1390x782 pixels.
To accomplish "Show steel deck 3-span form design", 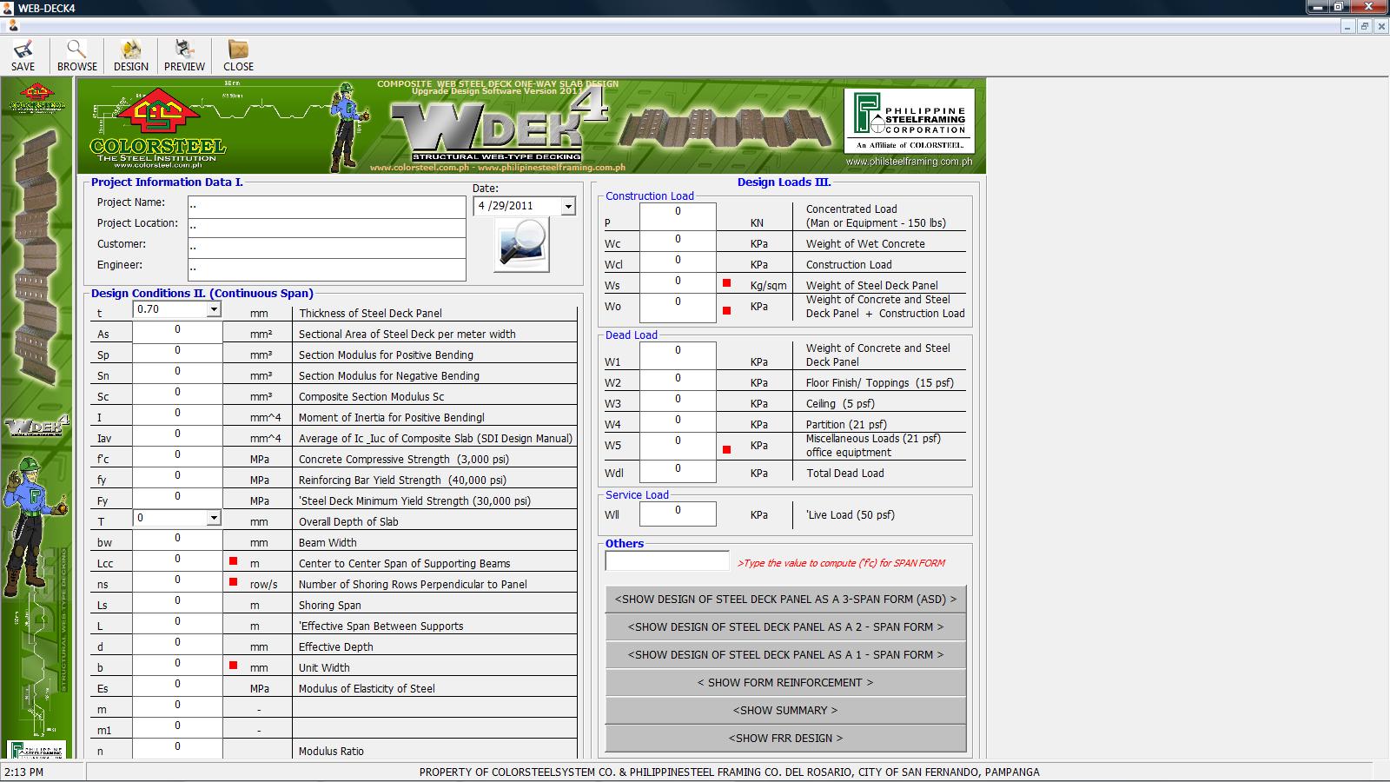I will pos(785,600).
